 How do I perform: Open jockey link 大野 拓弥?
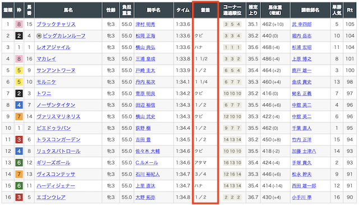[x=145, y=197]
